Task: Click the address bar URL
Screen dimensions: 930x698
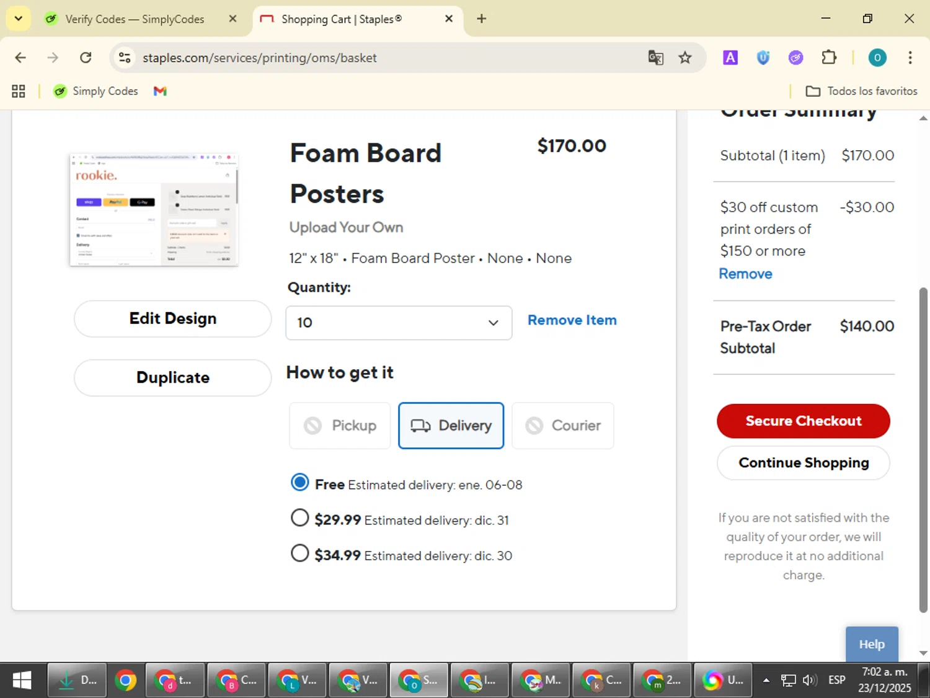Action: coord(260,58)
